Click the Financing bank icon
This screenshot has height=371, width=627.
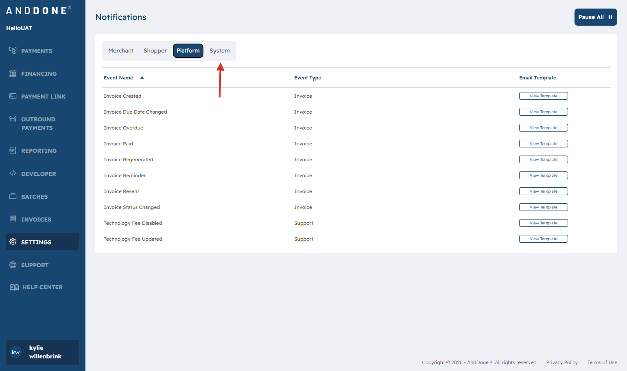coord(13,73)
